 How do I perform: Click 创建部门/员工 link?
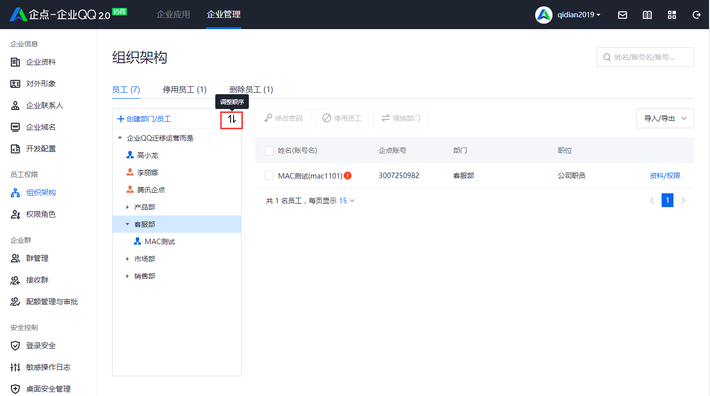144,119
